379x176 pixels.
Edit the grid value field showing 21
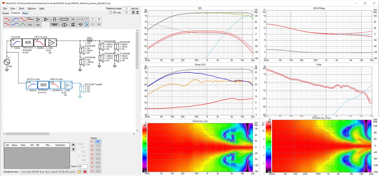93,19
